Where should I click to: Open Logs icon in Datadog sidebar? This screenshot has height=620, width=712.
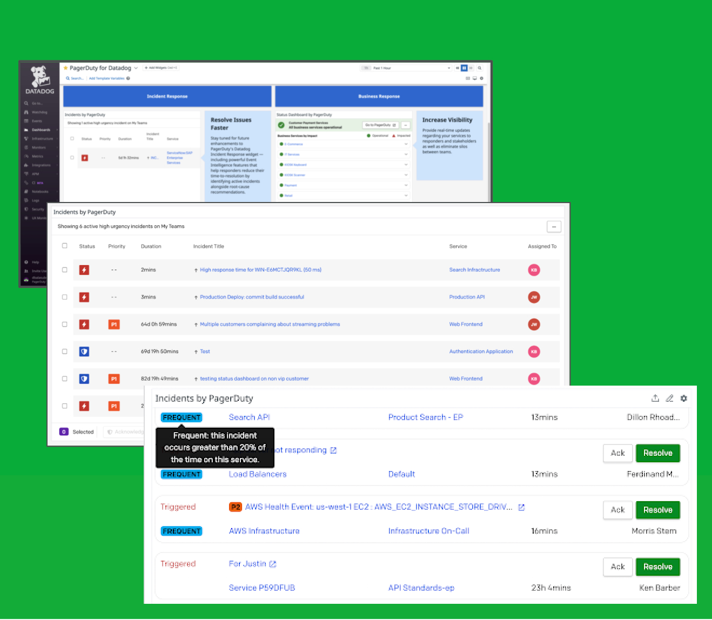[26, 200]
